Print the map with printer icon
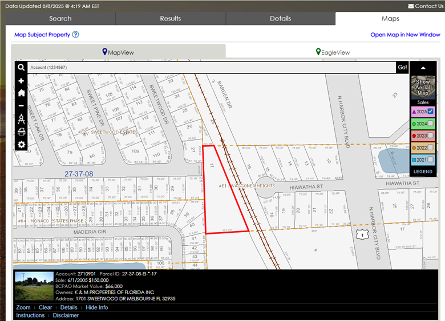This screenshot has width=445, height=321. click(x=21, y=132)
